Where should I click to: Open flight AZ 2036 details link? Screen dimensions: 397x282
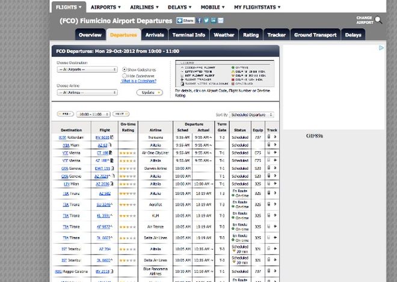click(102, 184)
